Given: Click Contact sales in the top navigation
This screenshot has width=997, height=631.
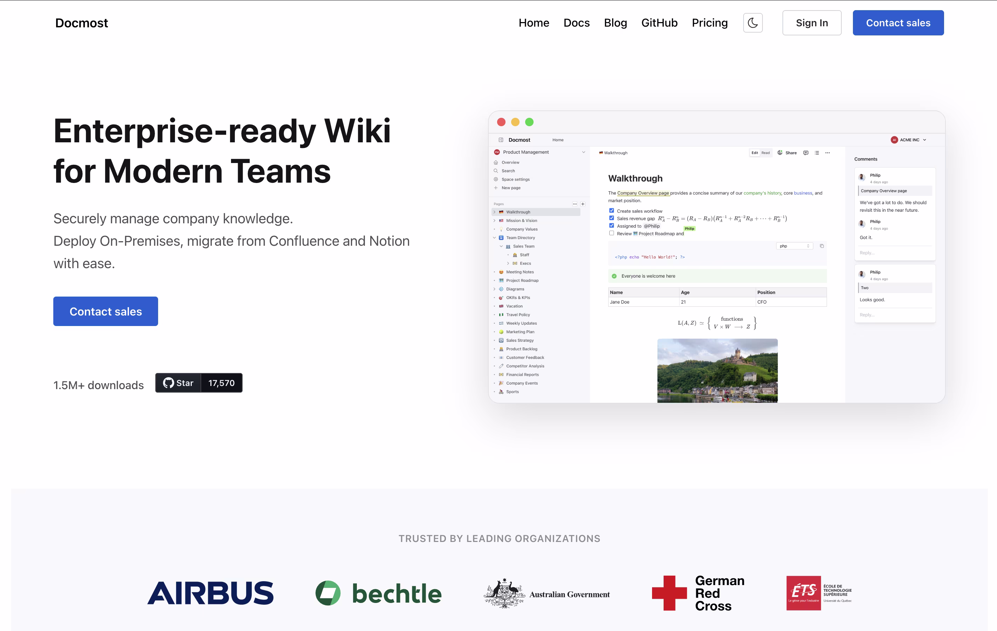Looking at the screenshot, I should (x=898, y=23).
